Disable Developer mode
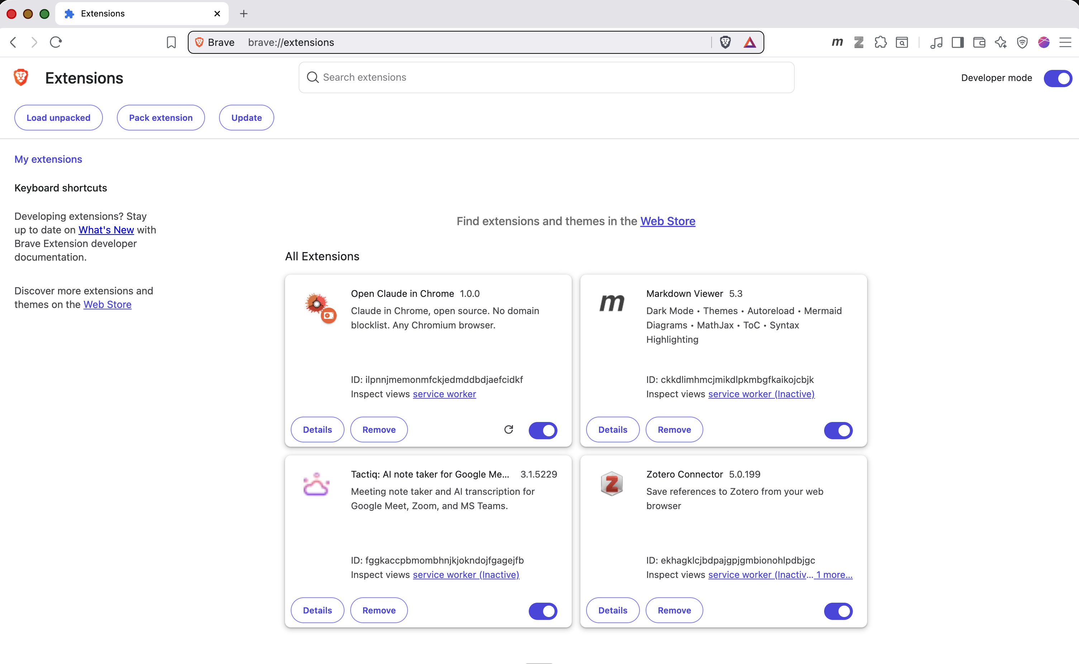The width and height of the screenshot is (1079, 664). click(x=1058, y=78)
